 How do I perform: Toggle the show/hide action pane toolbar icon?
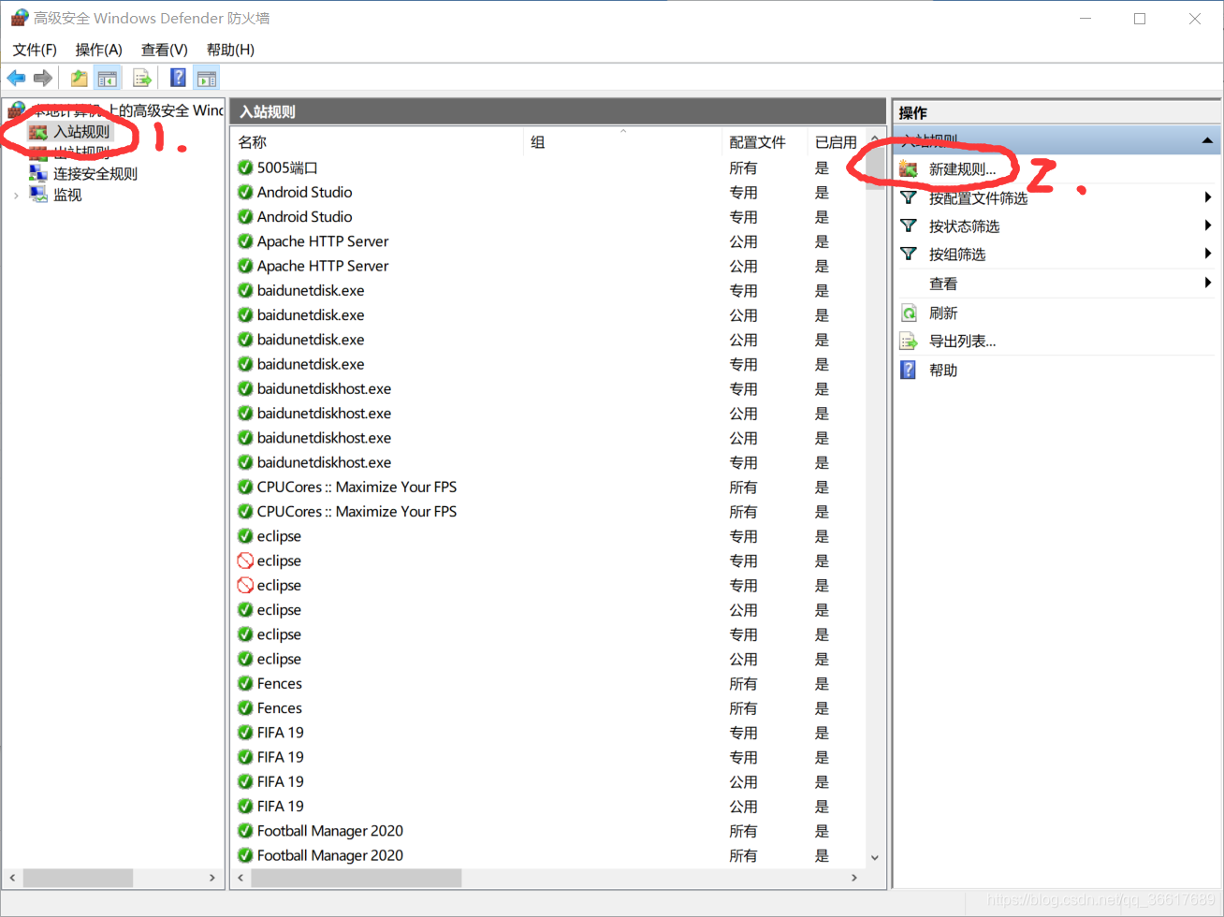pos(207,79)
